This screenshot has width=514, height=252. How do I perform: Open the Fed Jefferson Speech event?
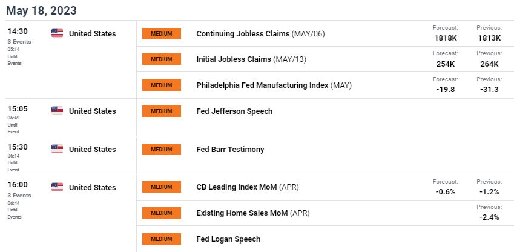(x=234, y=111)
